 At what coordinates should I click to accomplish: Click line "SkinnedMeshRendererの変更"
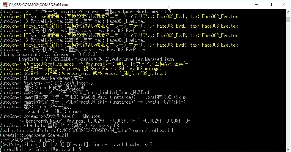[42, 78]
